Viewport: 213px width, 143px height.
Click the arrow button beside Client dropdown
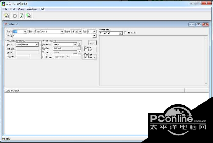pos(80,52)
